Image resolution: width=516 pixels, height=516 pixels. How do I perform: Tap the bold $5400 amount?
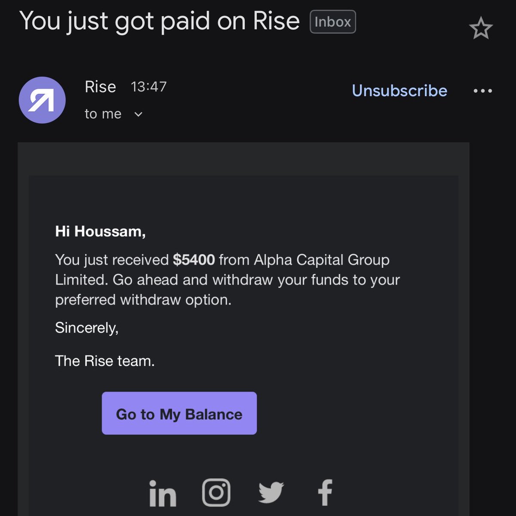coord(194,260)
